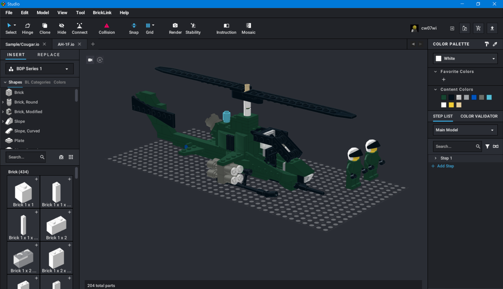
Task: Click the Add Step link
Action: [442, 166]
